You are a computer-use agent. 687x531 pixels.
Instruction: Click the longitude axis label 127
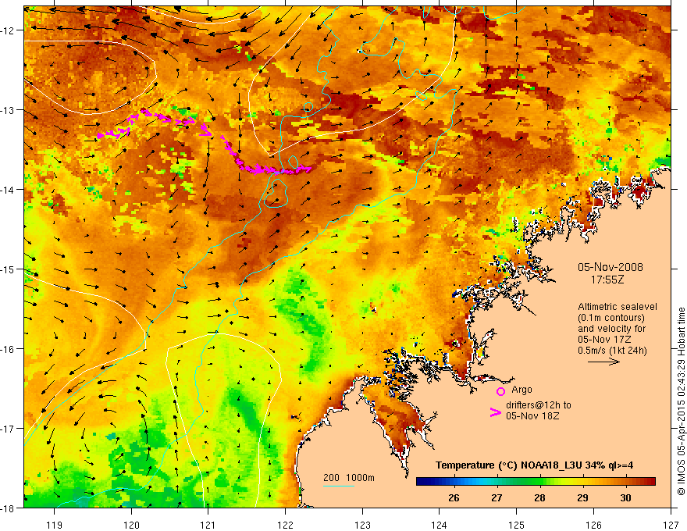671,525
